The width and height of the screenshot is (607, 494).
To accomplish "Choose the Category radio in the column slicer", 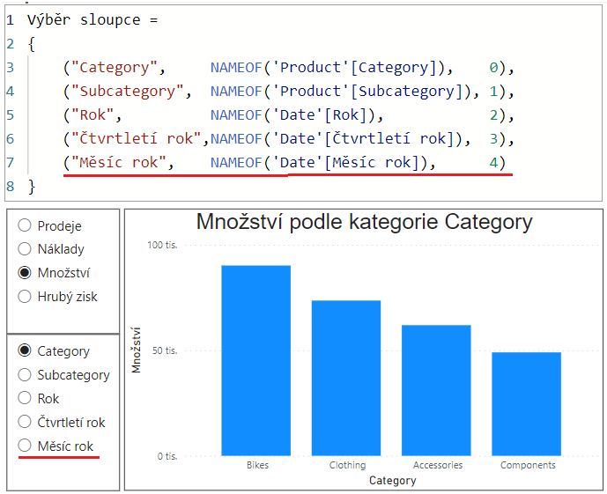I will coord(25,350).
